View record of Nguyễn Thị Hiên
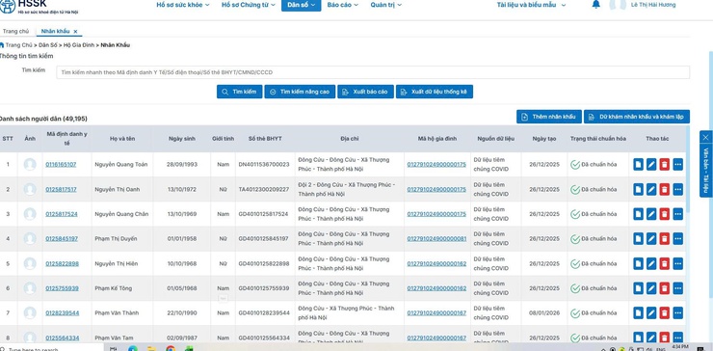The image size is (713, 351). [x=638, y=263]
